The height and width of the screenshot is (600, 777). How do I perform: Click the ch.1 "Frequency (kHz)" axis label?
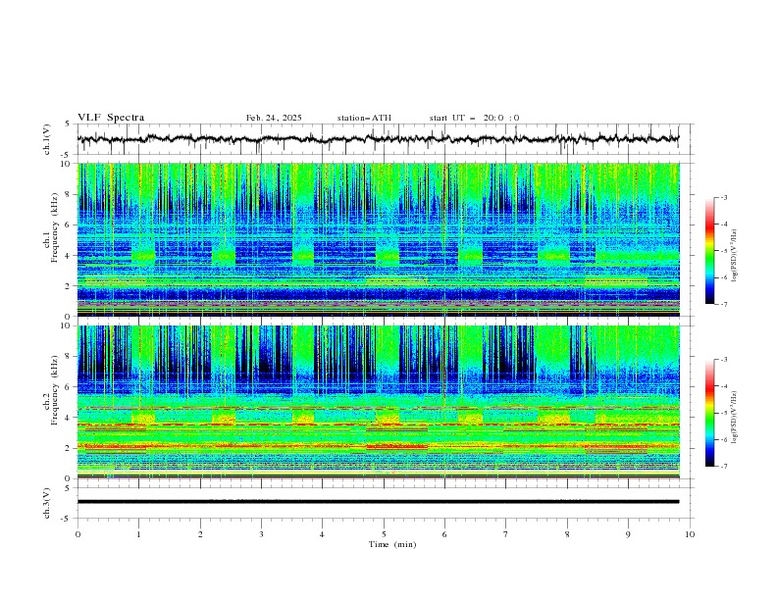(55, 228)
